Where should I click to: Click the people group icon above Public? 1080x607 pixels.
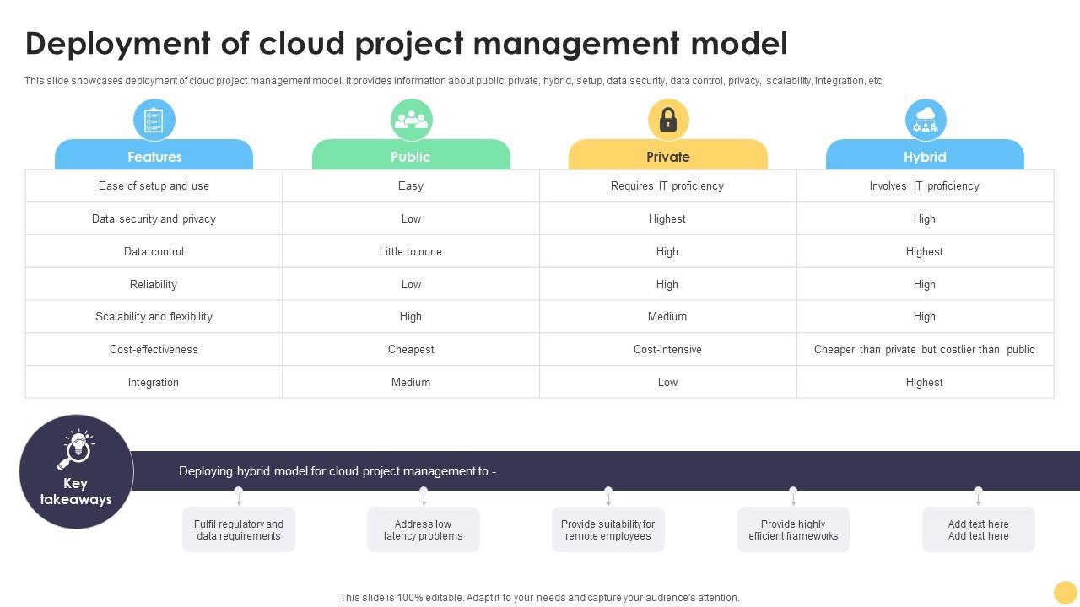(412, 120)
